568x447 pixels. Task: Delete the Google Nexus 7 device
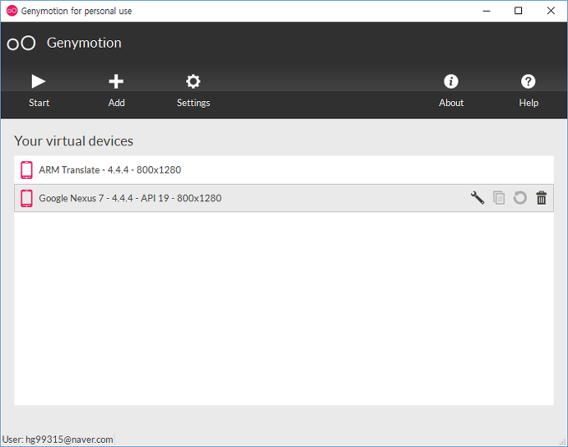pos(541,198)
